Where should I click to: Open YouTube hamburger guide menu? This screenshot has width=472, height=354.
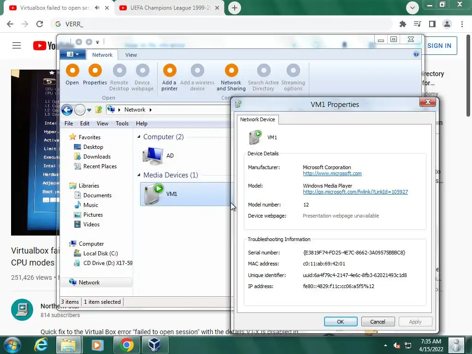click(x=17, y=46)
